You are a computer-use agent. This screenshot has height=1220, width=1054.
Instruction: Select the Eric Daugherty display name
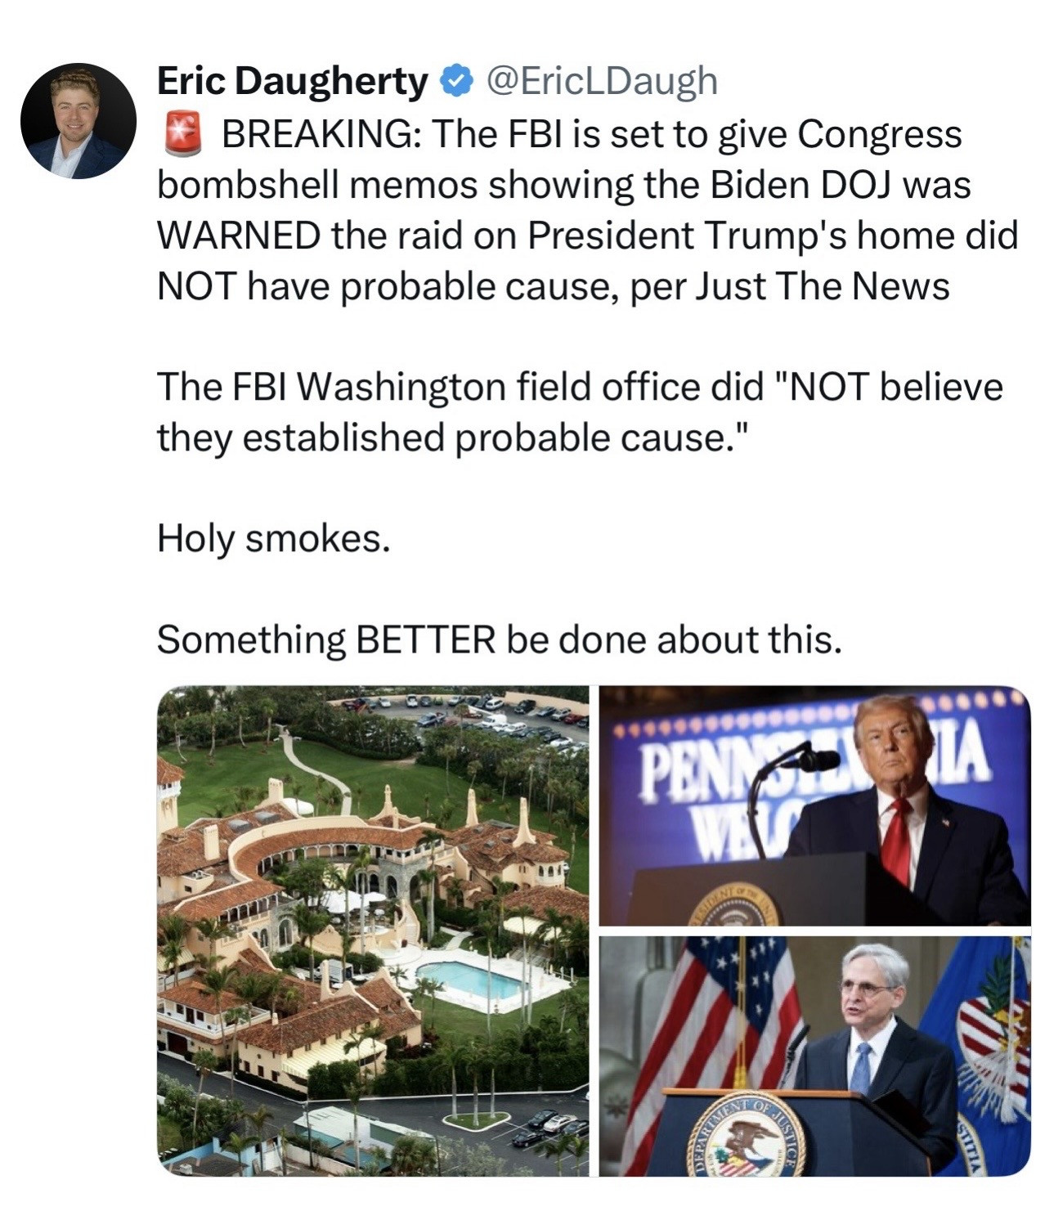292,81
